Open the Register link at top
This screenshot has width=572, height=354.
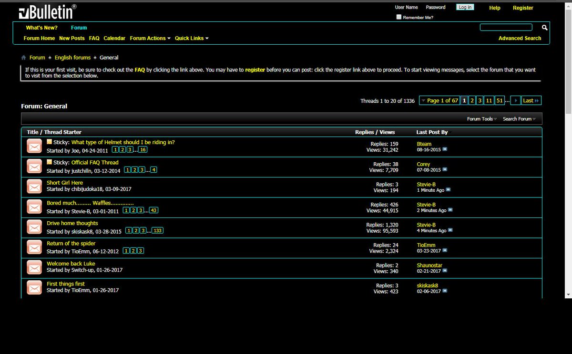pyautogui.click(x=523, y=8)
